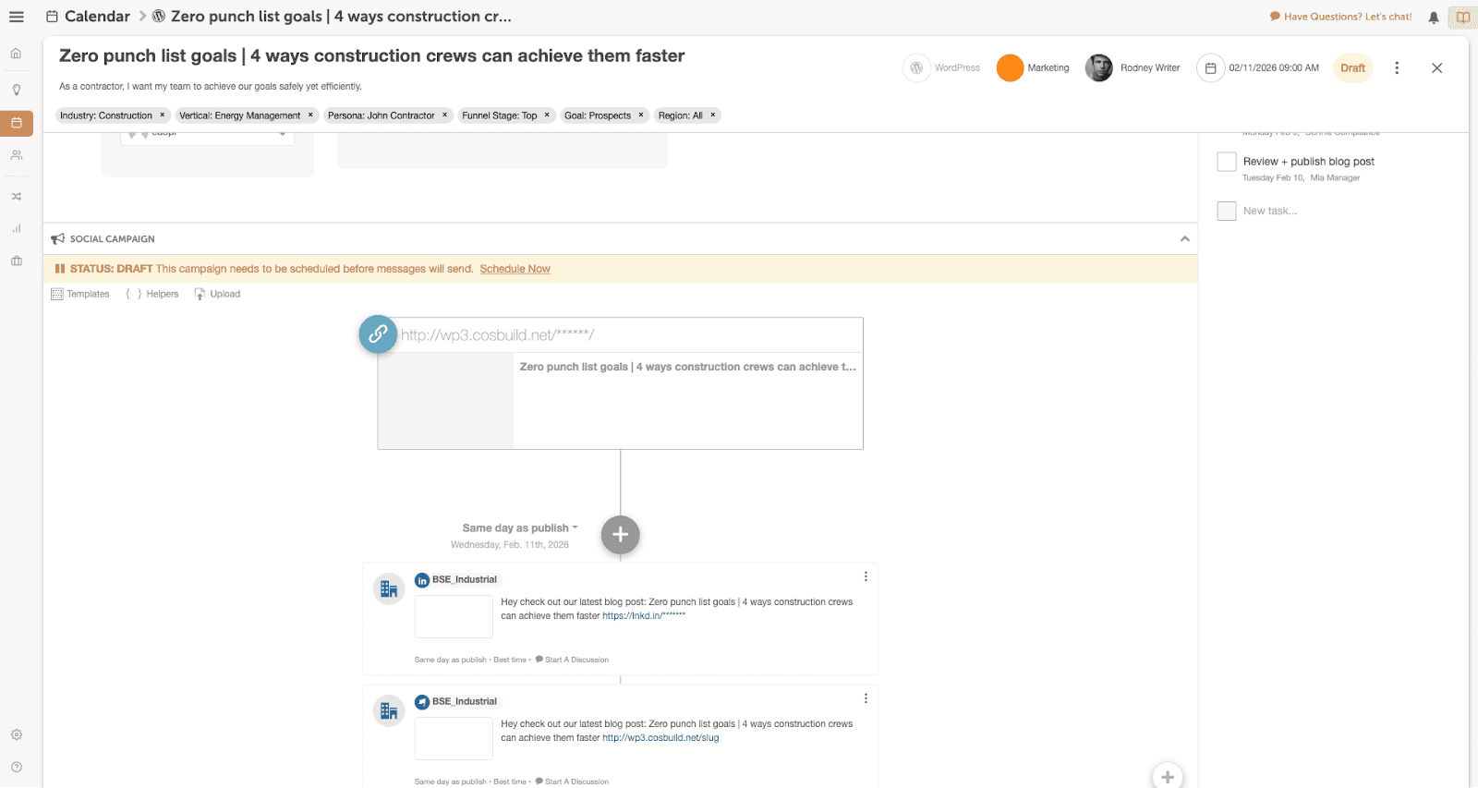Add a social message with plus button
Image resolution: width=1478 pixels, height=788 pixels.
(x=620, y=535)
